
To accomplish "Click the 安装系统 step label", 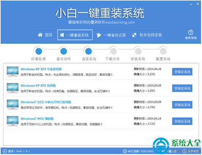I will [138, 59].
